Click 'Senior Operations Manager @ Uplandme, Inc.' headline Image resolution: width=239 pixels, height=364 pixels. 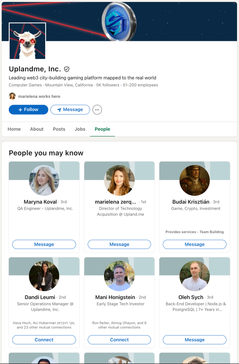coord(45,307)
